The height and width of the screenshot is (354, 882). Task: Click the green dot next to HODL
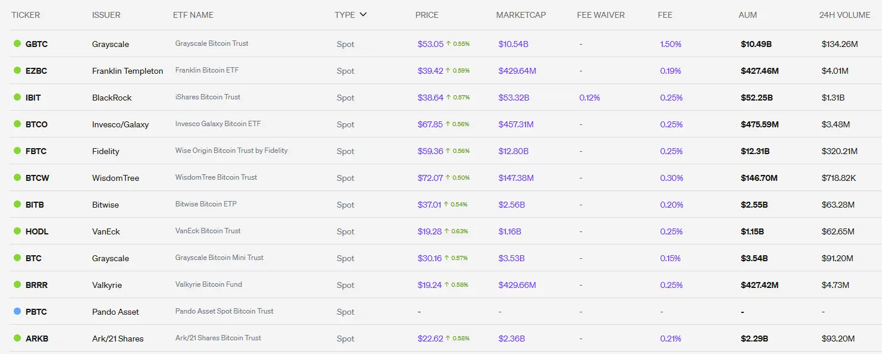[x=17, y=231]
